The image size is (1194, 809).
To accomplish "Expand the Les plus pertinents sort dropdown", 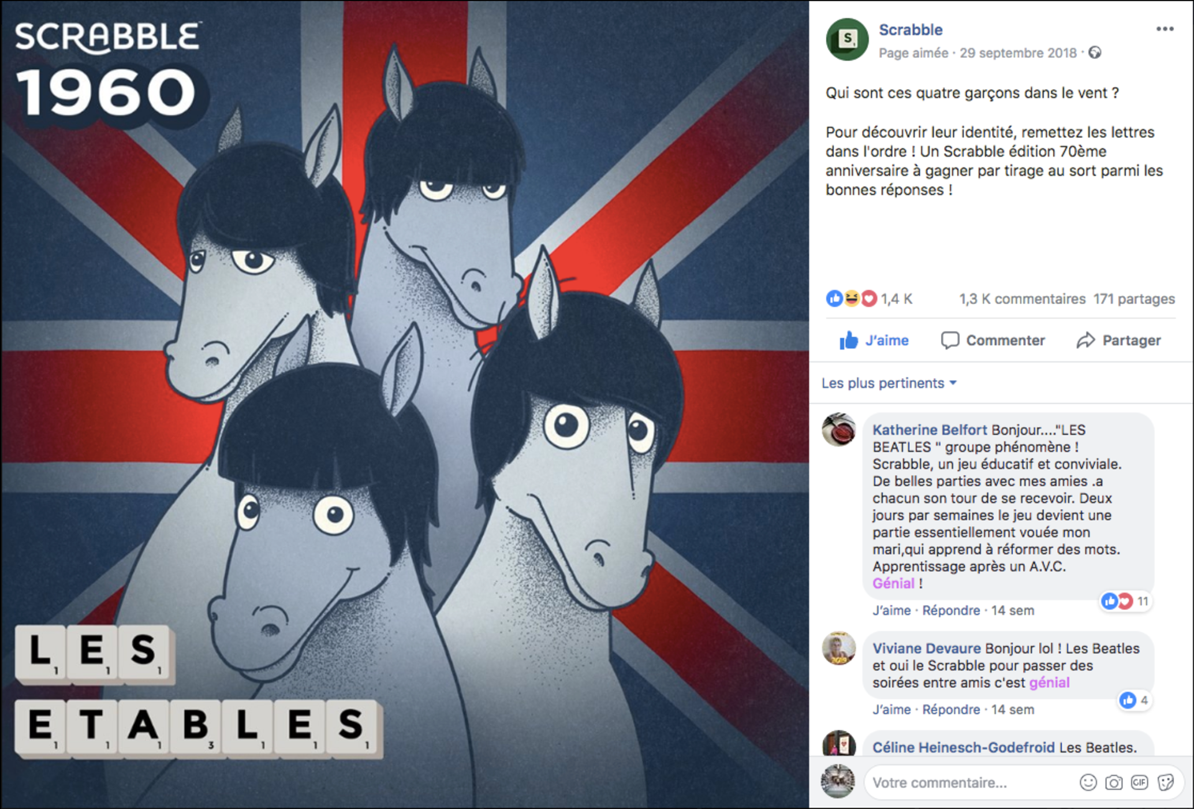I will [889, 383].
